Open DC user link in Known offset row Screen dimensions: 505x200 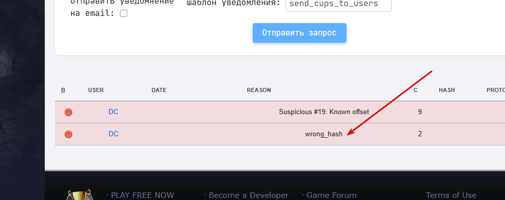(113, 112)
